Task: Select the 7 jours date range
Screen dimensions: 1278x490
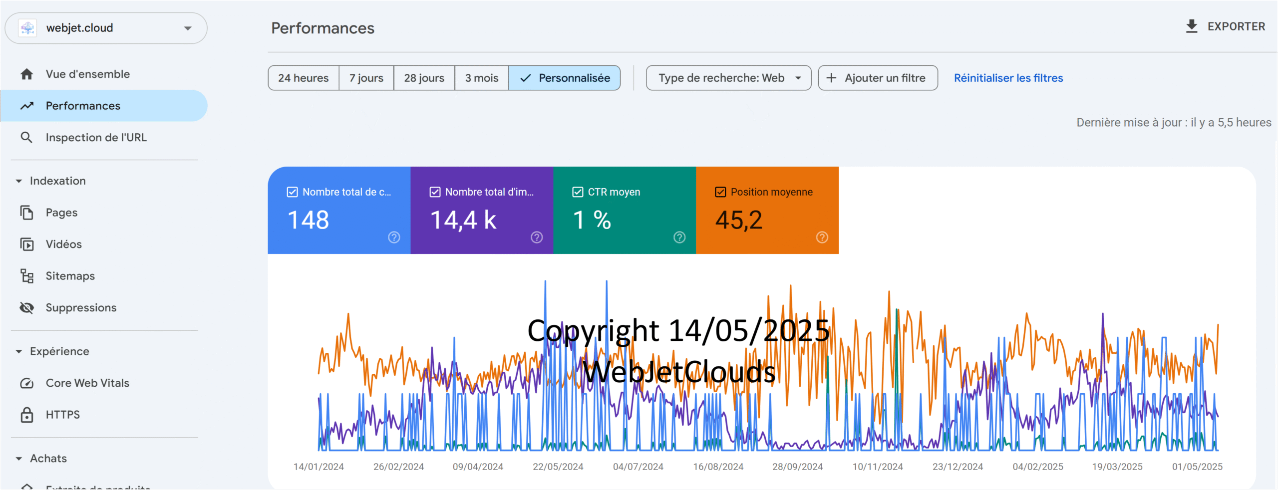Action: 366,78
